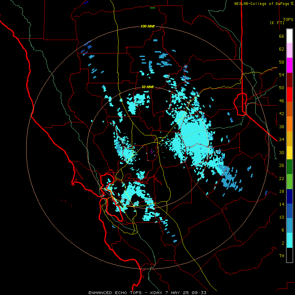The height and width of the screenshot is (295, 295).
Task: Click the white swatch in the tops legend
Action: [x=289, y=36]
